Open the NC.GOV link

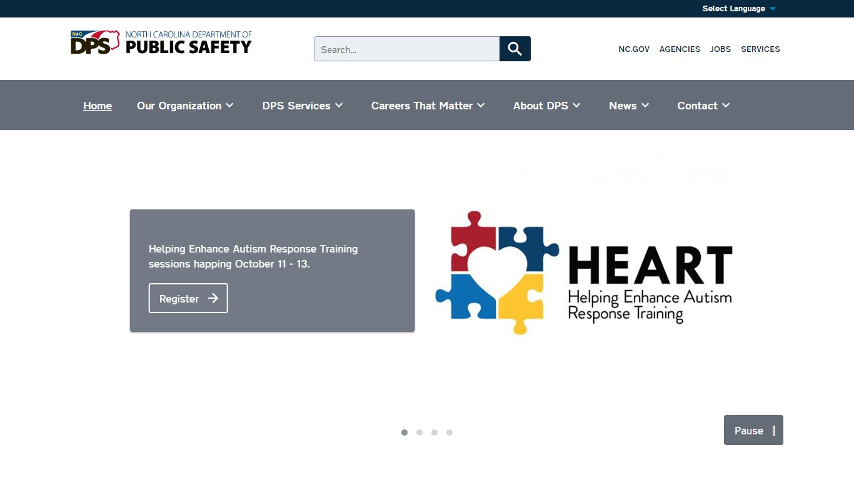634,49
